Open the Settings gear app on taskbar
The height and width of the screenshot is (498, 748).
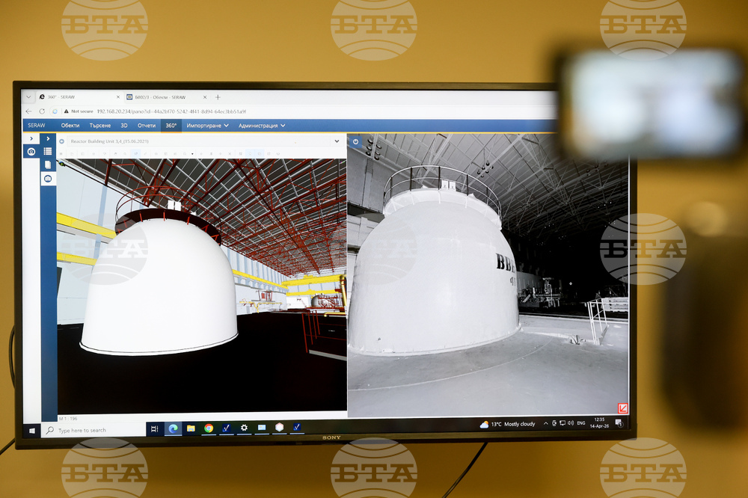[244, 428]
